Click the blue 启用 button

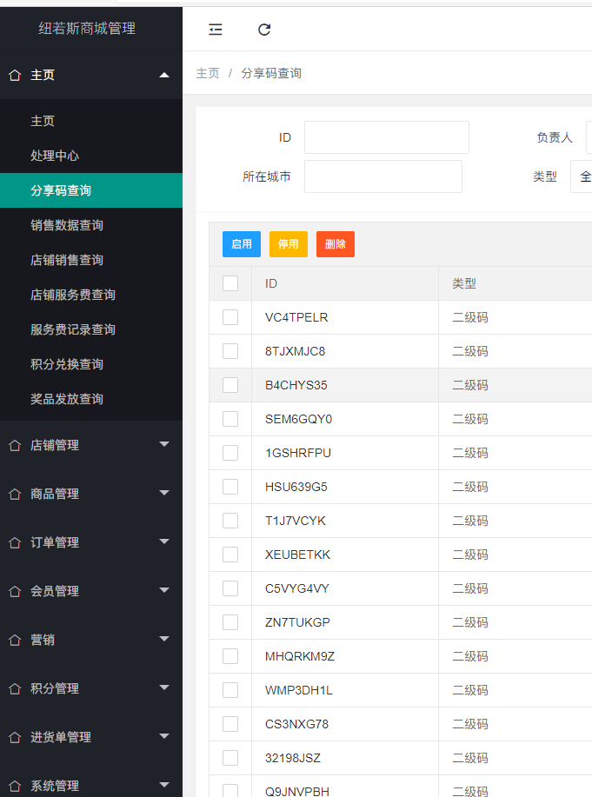242,244
